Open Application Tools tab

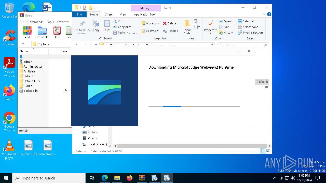coord(145,14)
